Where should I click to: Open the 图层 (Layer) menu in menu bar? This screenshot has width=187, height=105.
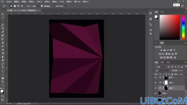pos(32,2)
